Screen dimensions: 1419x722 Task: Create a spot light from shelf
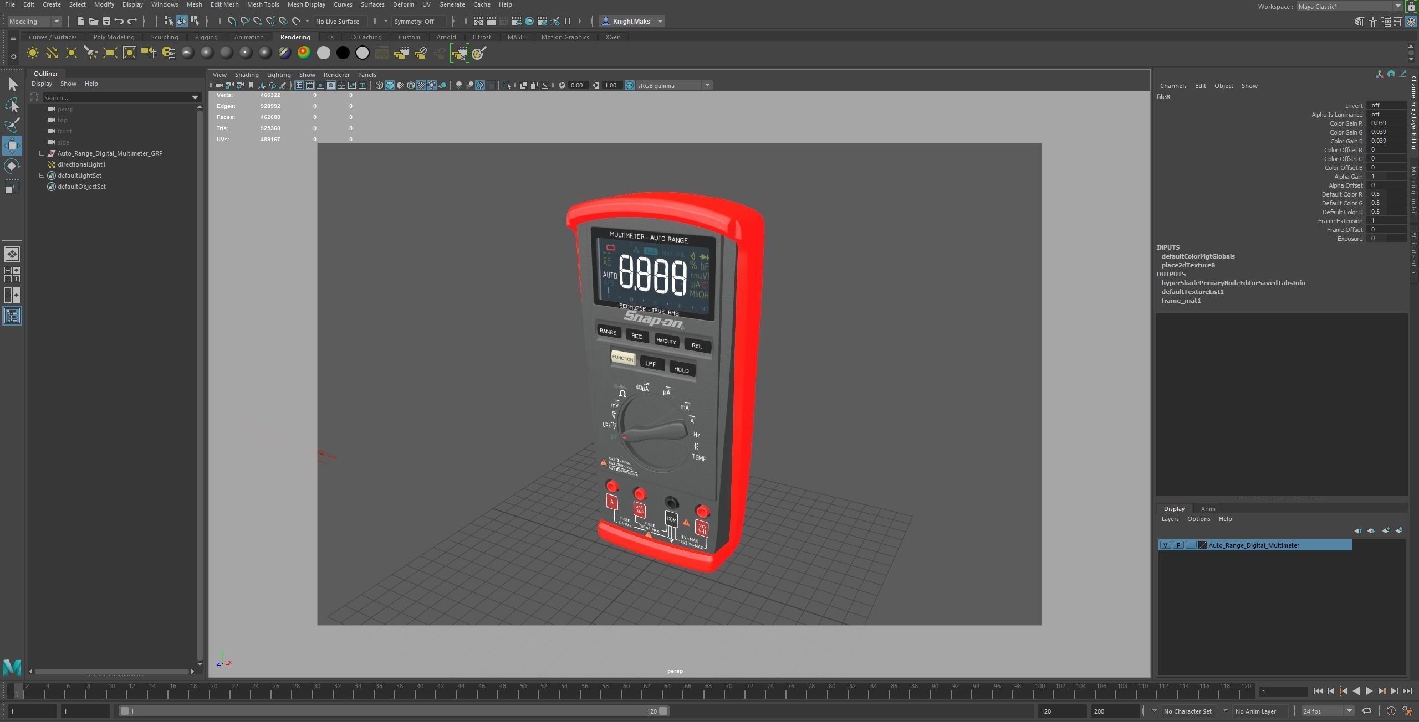click(91, 53)
